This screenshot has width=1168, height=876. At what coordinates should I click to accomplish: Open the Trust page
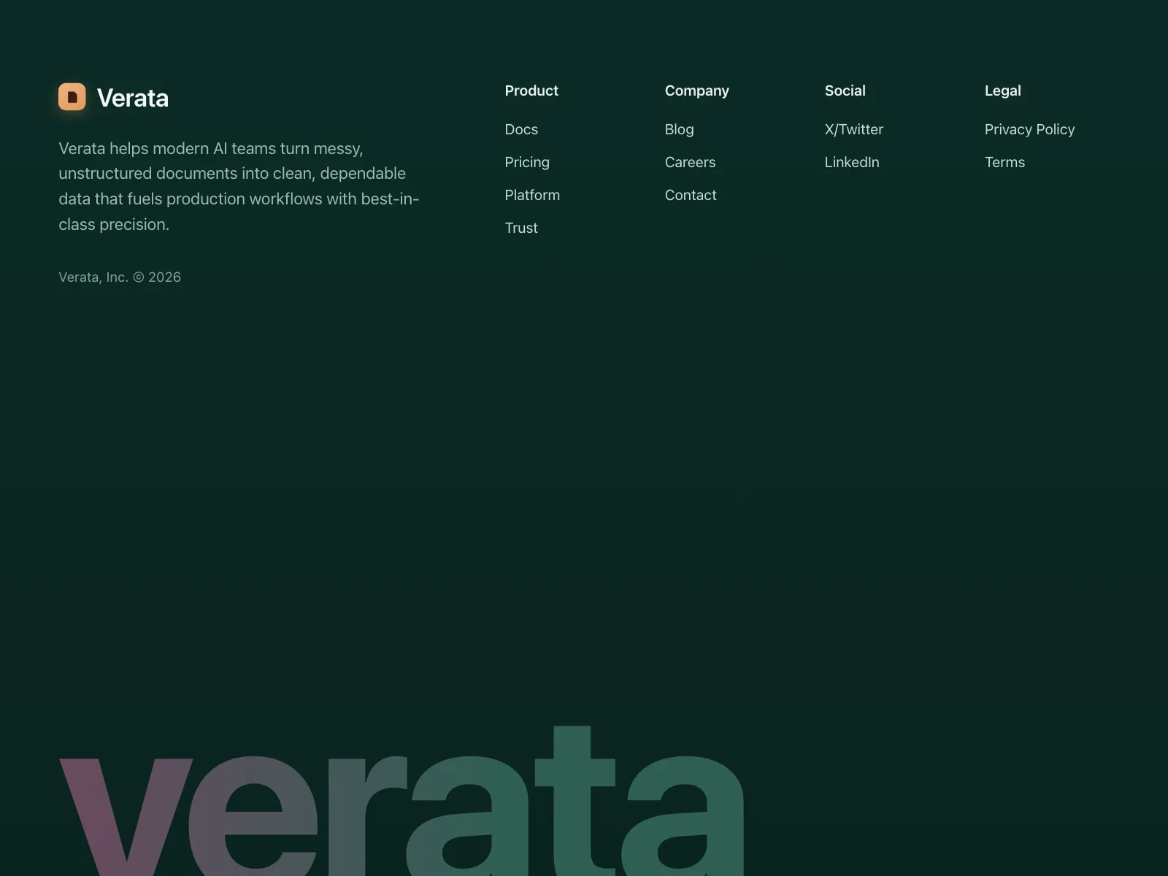point(521,228)
